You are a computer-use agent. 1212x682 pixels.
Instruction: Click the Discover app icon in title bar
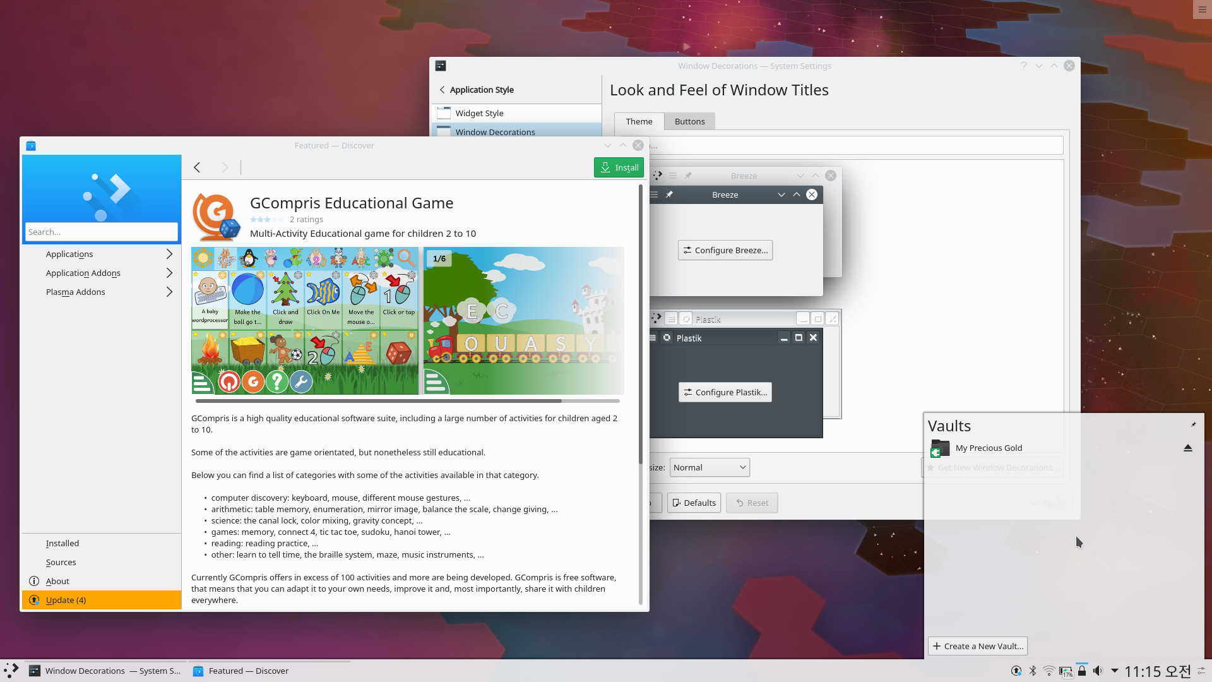pos(31,146)
